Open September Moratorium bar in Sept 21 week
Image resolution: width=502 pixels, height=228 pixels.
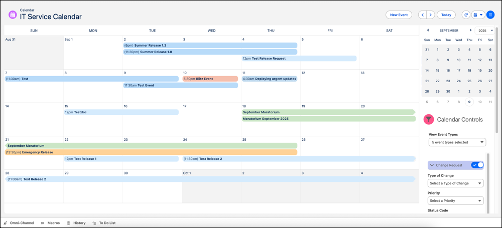click(151, 145)
